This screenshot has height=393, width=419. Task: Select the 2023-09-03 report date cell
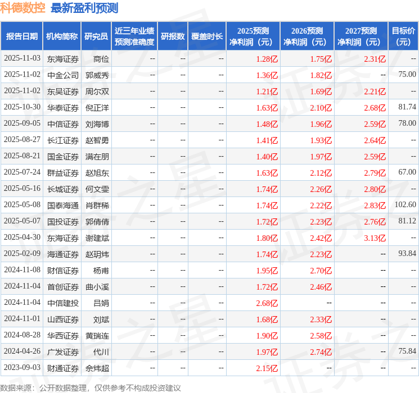tap(22, 368)
